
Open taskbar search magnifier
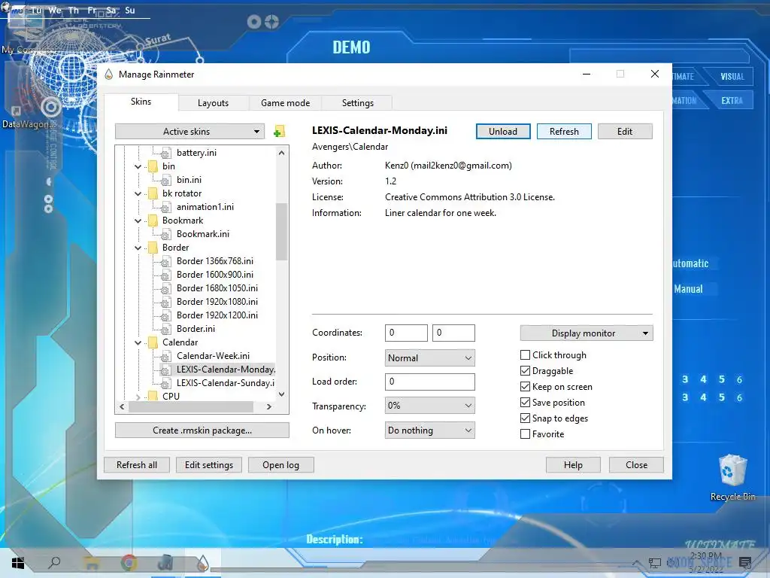pos(54,563)
